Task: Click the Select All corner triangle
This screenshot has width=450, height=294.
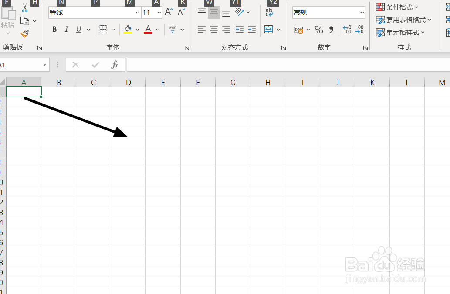Action: 3,83
